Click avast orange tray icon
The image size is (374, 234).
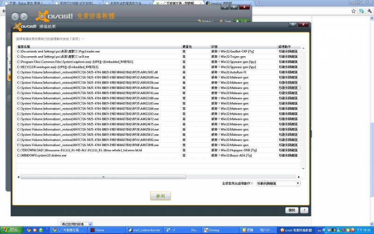point(352,230)
